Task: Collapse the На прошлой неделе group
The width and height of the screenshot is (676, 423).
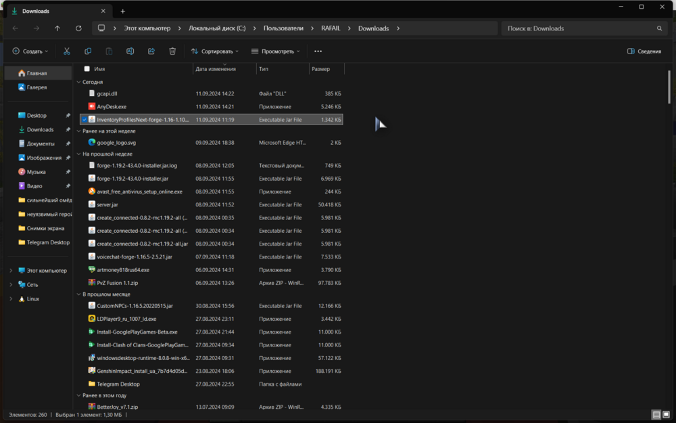Action: click(78, 154)
